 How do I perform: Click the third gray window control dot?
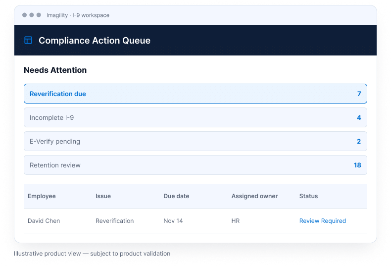[39, 15]
